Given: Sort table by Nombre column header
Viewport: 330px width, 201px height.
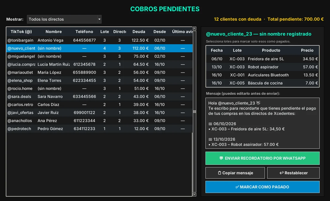Looking at the screenshot, I should pos(54,32).
